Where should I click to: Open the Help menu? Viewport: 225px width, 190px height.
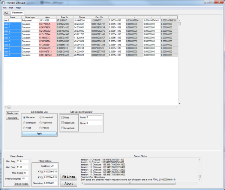point(18,8)
